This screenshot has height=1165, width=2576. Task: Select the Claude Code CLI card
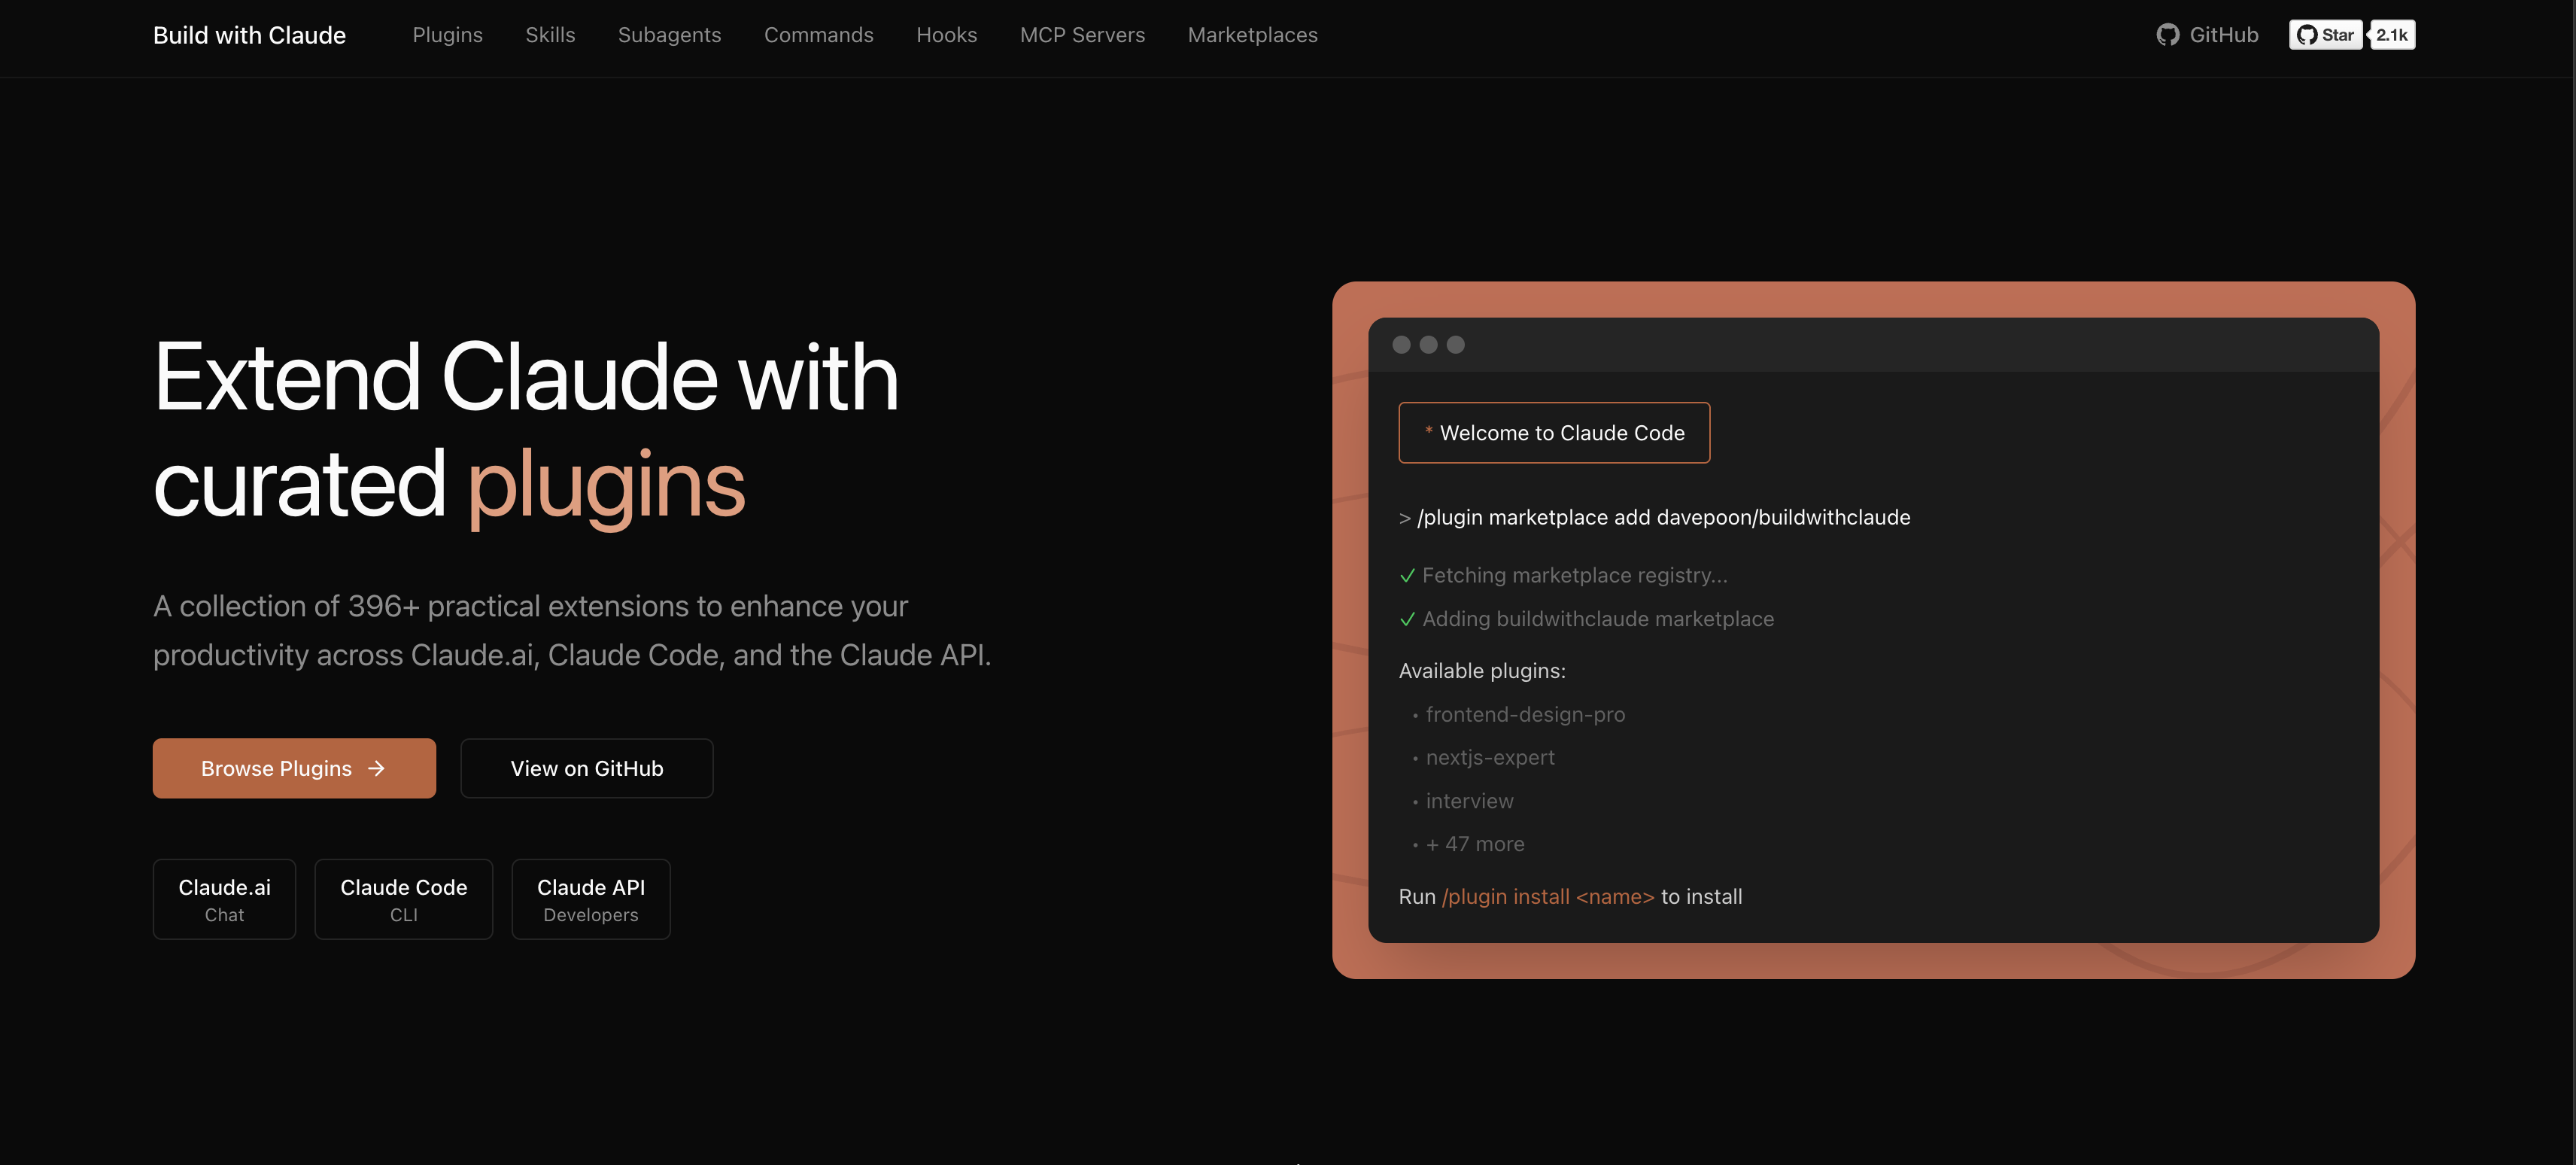403,898
